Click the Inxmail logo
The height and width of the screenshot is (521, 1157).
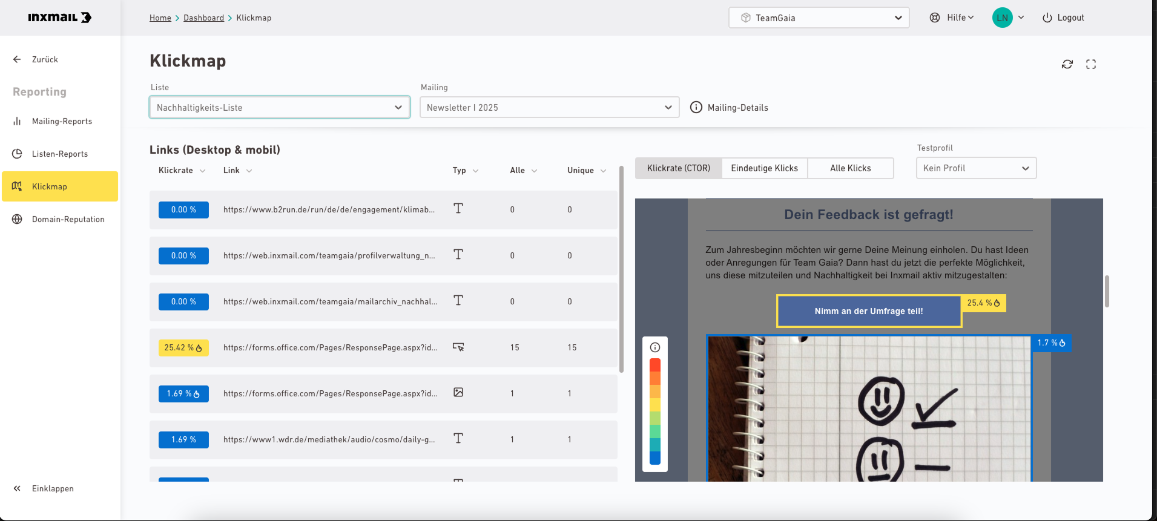click(59, 18)
